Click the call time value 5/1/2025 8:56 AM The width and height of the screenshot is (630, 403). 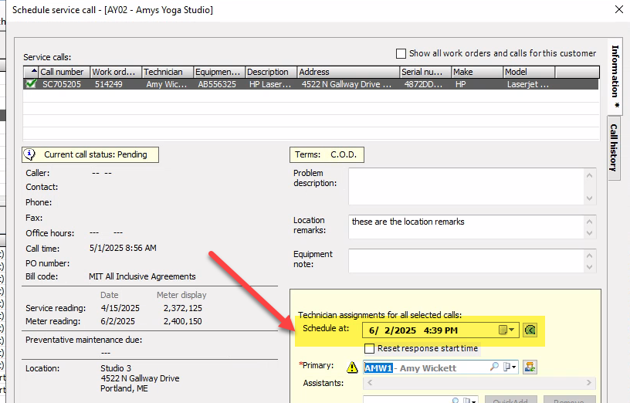(123, 248)
